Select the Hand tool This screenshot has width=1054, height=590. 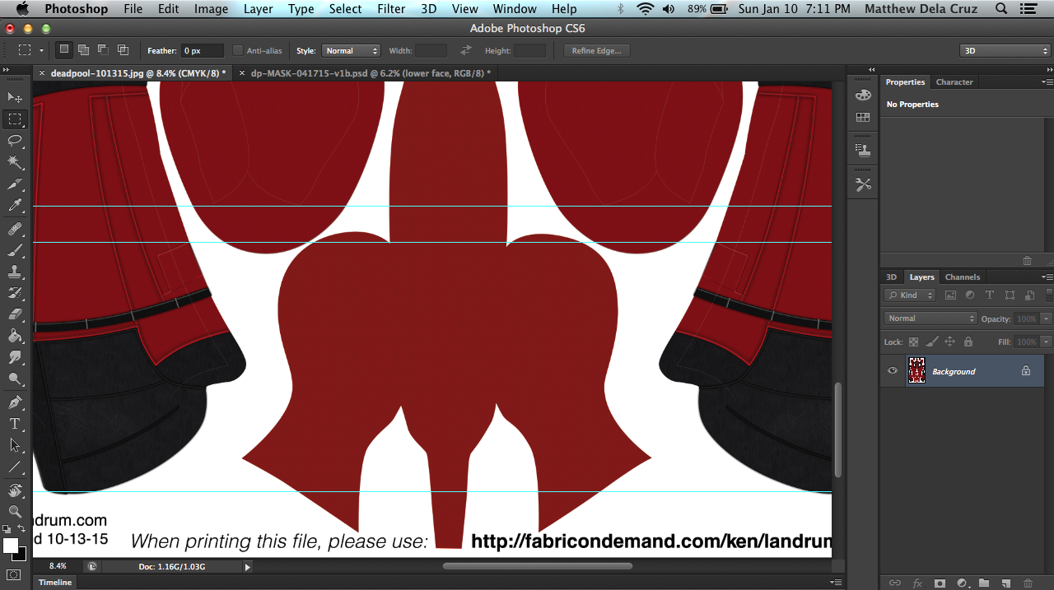pos(15,490)
